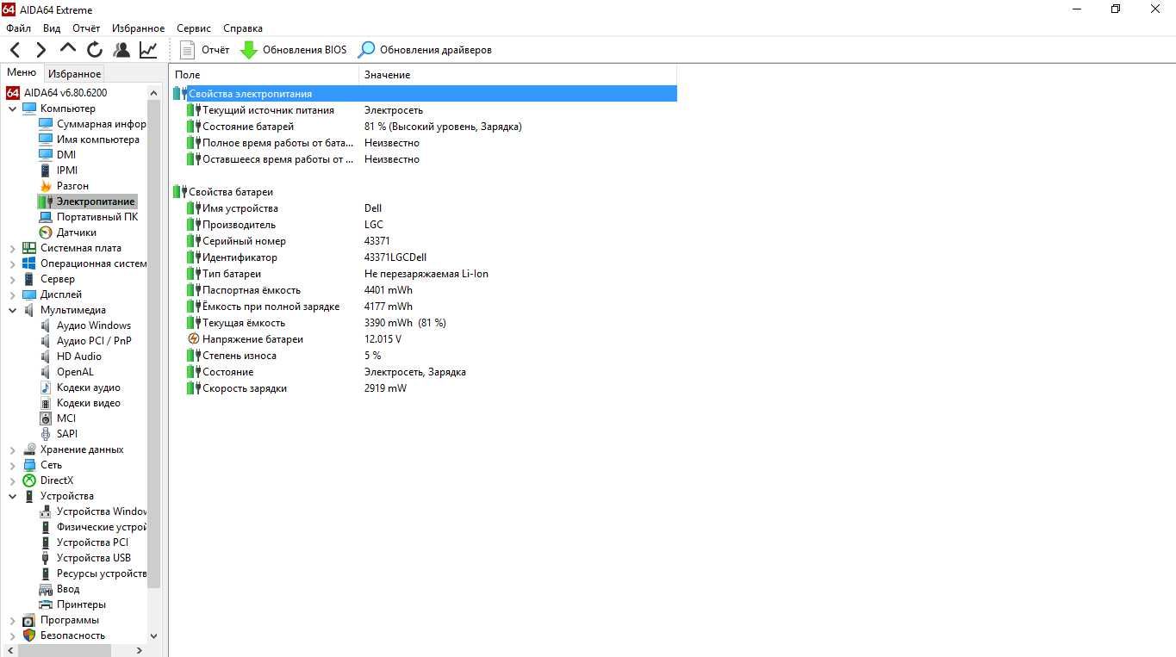The height and width of the screenshot is (657, 1176).
Task: Select the DirectX Xbox icon
Action: click(29, 480)
